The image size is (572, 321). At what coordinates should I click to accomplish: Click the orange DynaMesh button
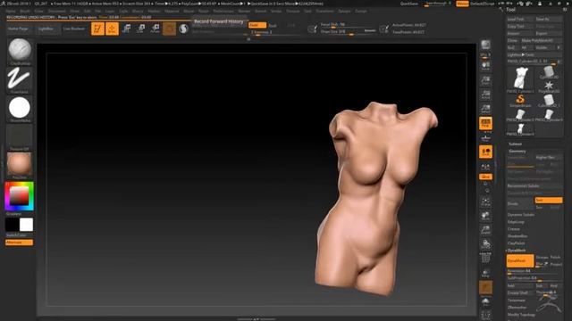(520, 261)
